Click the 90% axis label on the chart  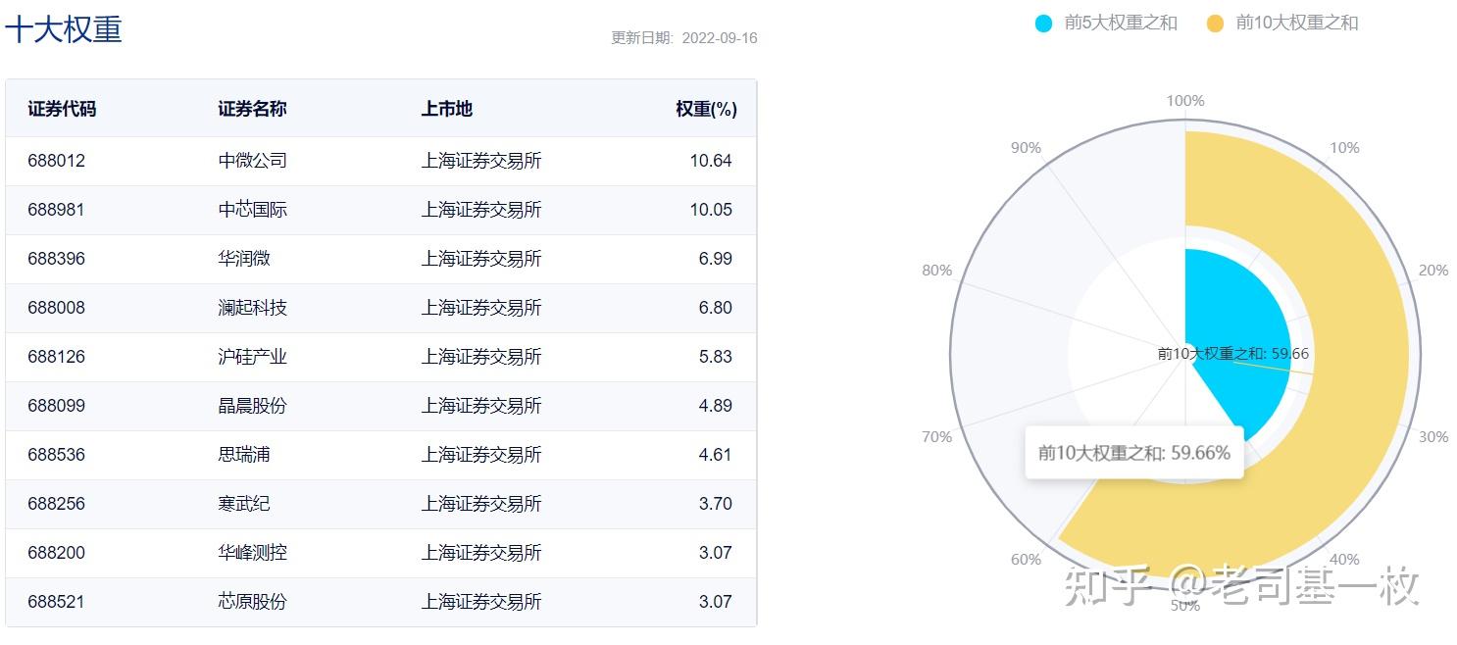coord(1026,148)
